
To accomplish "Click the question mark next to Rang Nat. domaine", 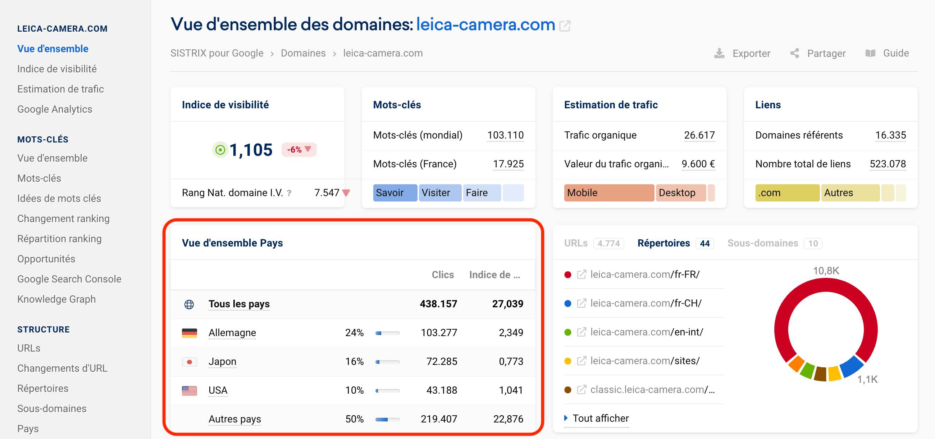I will pos(289,193).
